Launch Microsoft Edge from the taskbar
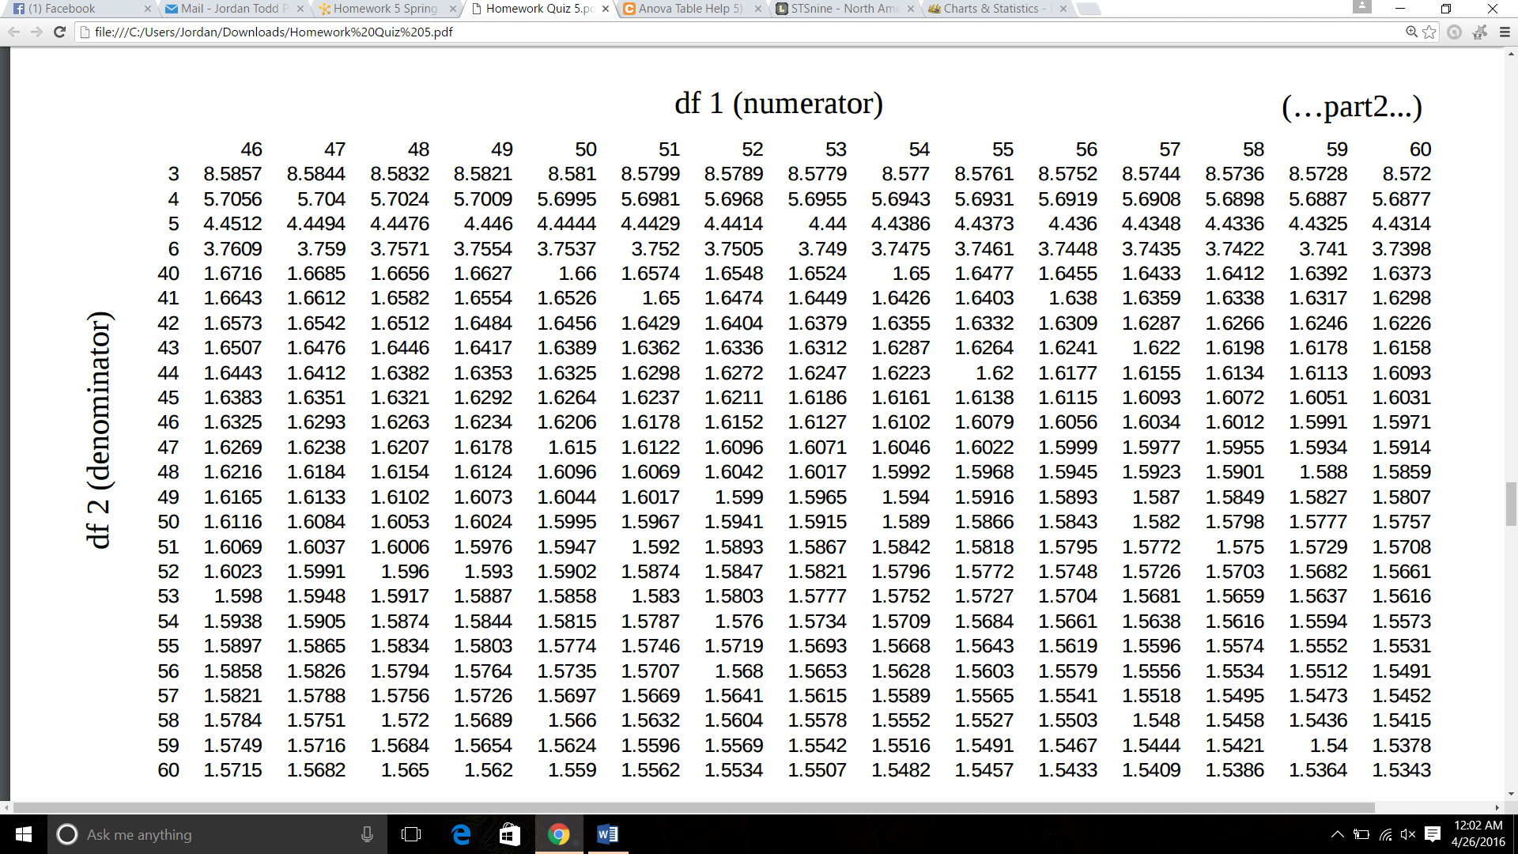Viewport: 1518px width, 854px height. 461,834
